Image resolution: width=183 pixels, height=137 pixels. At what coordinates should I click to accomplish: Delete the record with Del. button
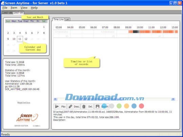point(87,106)
